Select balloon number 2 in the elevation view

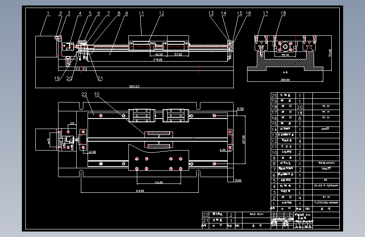pyautogui.click(x=61, y=13)
